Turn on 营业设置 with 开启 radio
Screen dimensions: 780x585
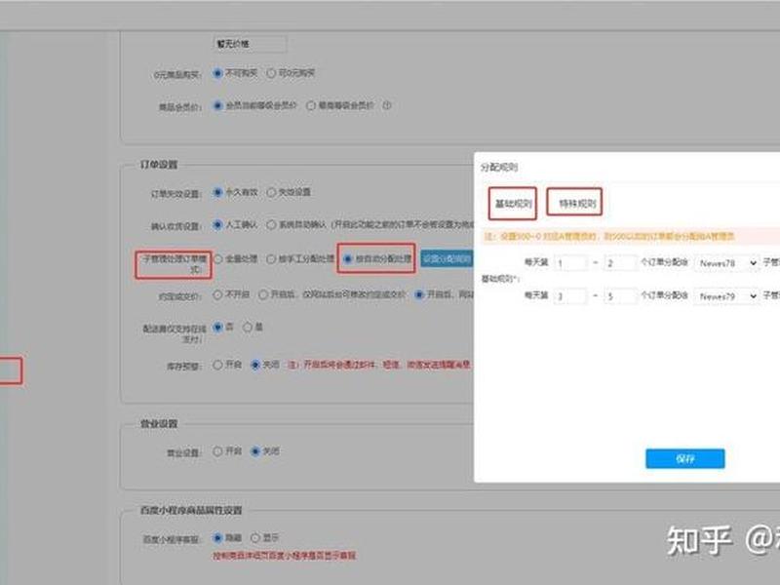click(x=217, y=451)
